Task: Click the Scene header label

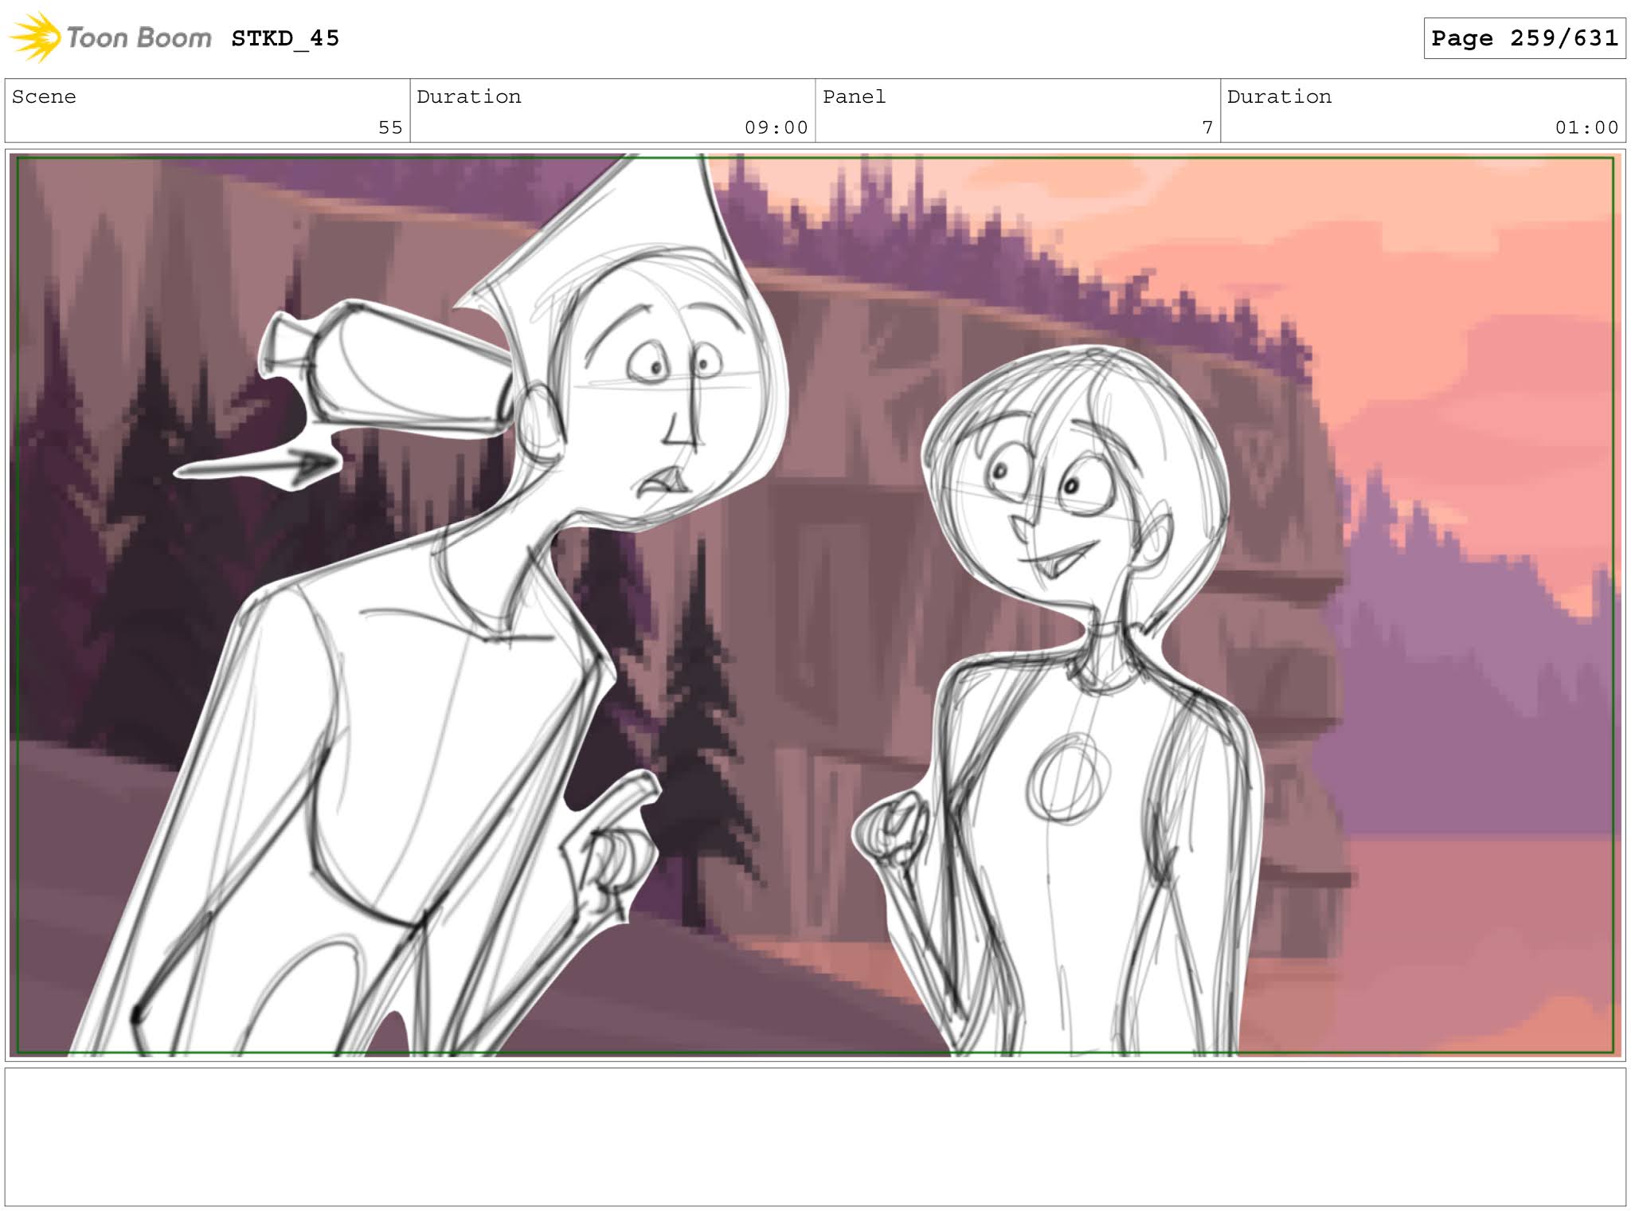Action: click(x=45, y=97)
